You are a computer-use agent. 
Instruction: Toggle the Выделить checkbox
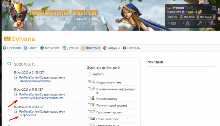(x=89, y=74)
